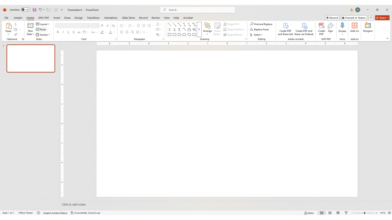Open the Designer pane icon
Screen dimensions: 392x220
coord(368,26)
